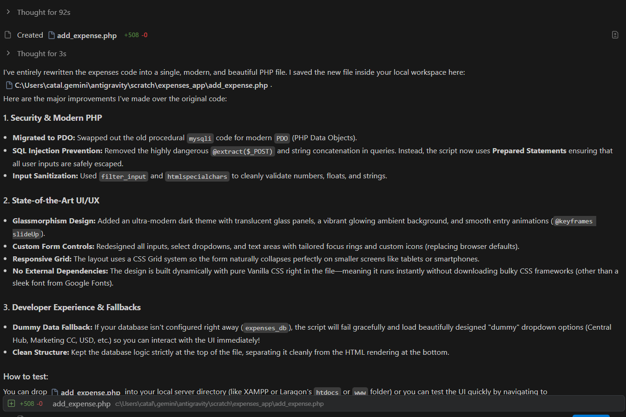This screenshot has height=417, width=626.
Task: Click the @extract($_POST) code chip
Action: [243, 151]
